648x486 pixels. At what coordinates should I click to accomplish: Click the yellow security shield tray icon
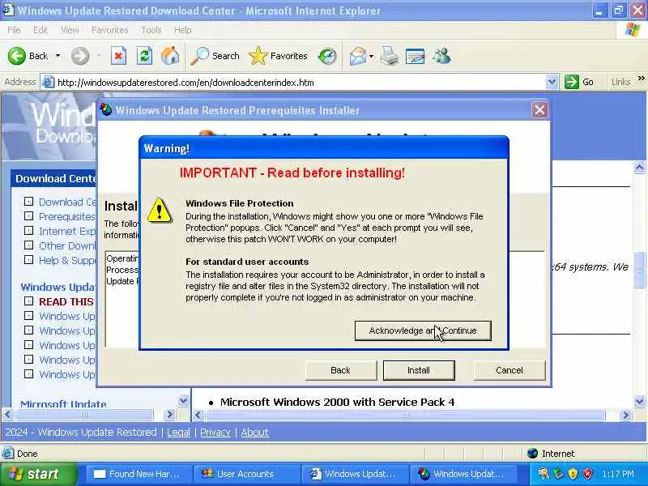[573, 474]
